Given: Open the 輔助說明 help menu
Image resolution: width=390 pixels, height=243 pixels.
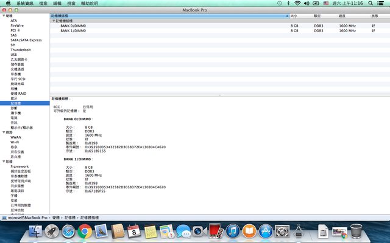Looking at the screenshot, I should coord(90,4).
